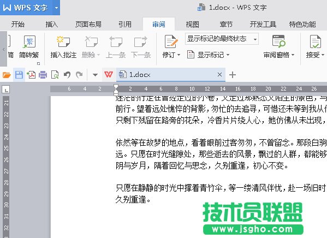Viewport: 327px width, 238px height.
Task: Export to PDF using the quick toolbar icon
Action: [31, 75]
